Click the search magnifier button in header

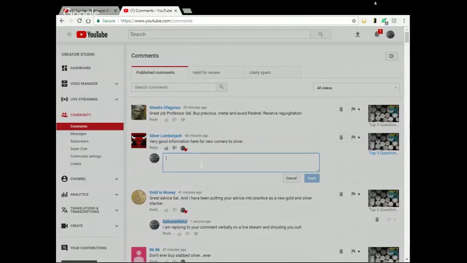[320, 34]
